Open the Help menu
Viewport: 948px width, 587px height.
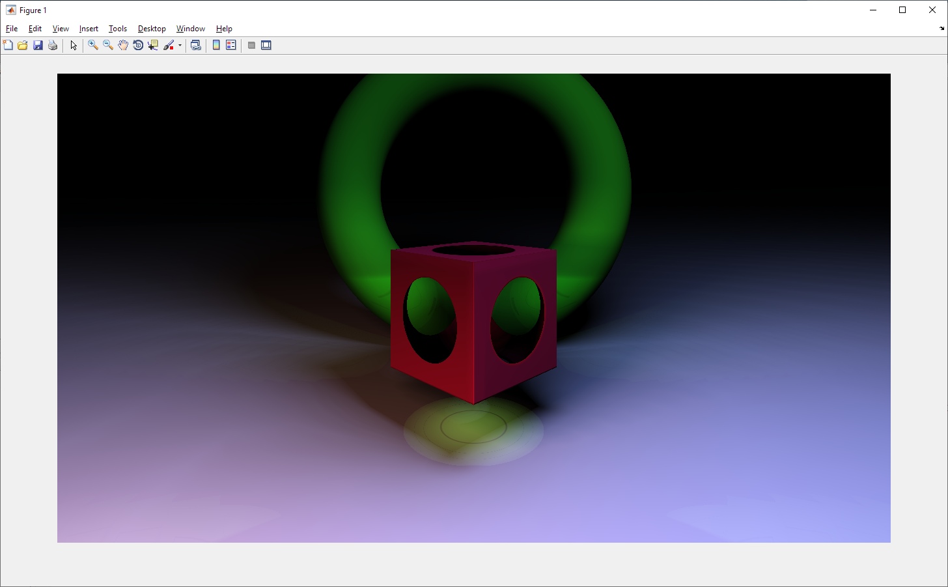pyautogui.click(x=223, y=29)
